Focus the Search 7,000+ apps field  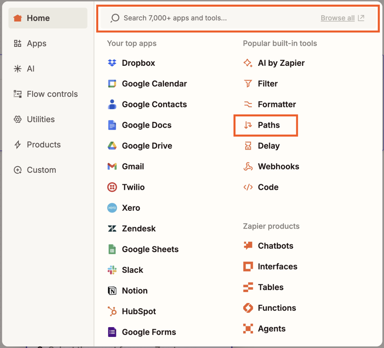pos(238,18)
